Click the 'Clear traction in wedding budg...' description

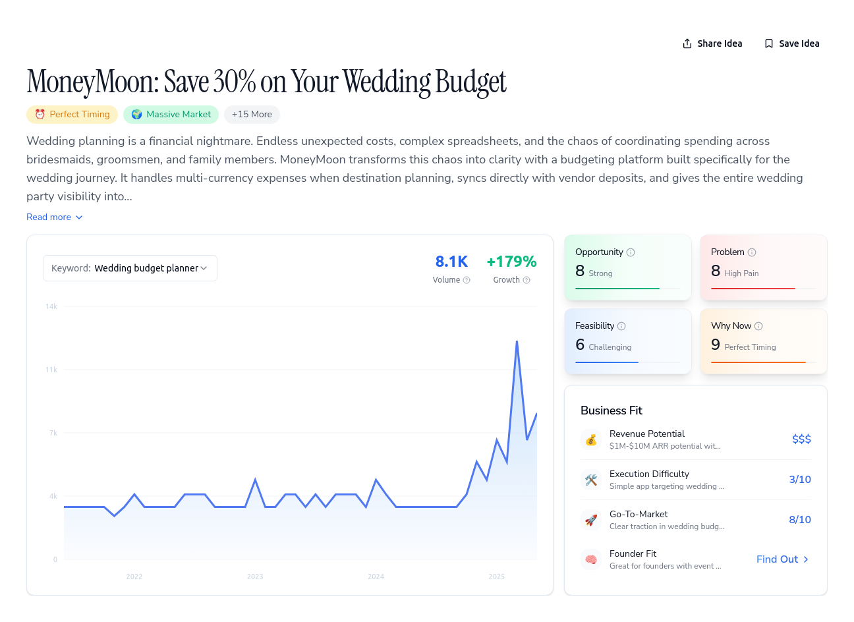(667, 526)
